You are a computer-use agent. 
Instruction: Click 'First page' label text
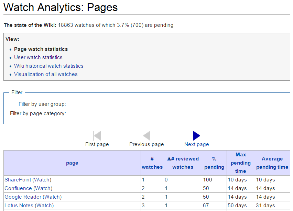pyautogui.click(x=97, y=144)
